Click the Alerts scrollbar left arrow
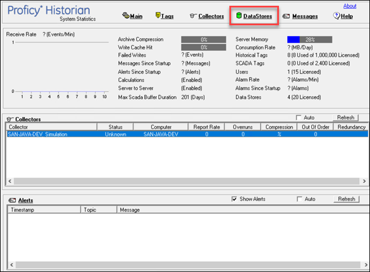The width and height of the screenshot is (370, 272). click(12, 265)
